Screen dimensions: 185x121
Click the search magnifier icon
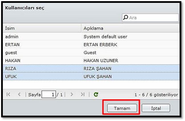[x=125, y=18]
